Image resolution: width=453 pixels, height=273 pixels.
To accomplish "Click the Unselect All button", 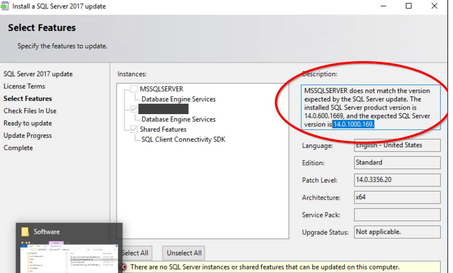I will pyautogui.click(x=184, y=253).
